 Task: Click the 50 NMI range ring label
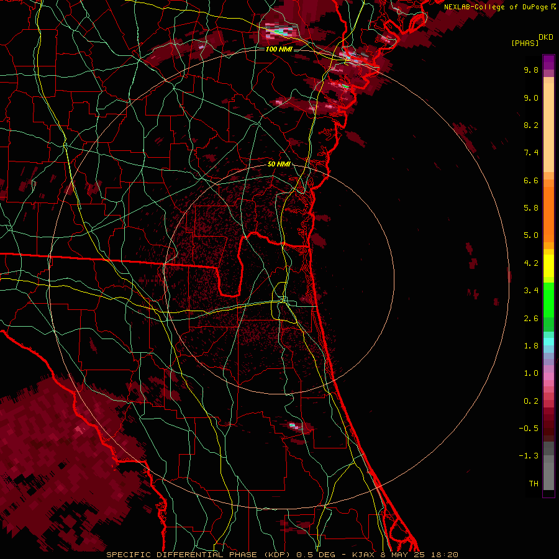279,164
